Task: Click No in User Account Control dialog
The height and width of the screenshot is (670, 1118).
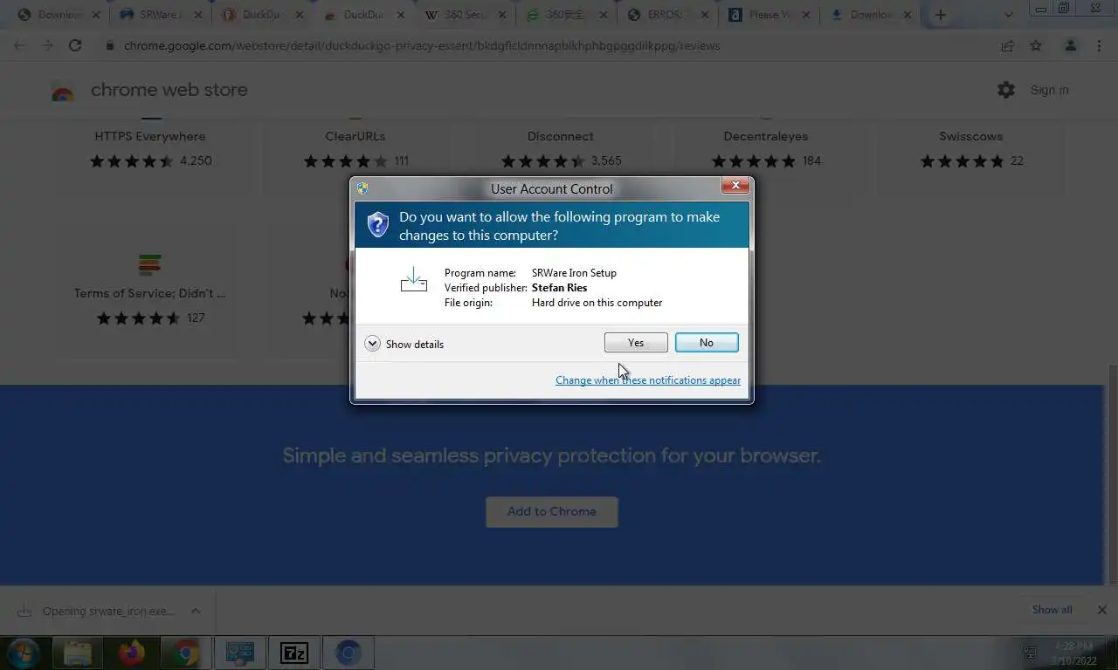Action: pyautogui.click(x=707, y=343)
